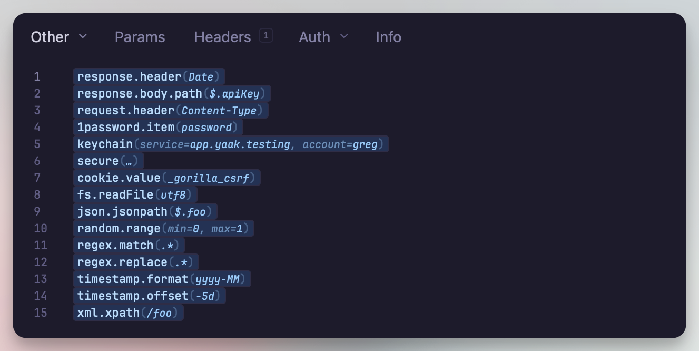The height and width of the screenshot is (351, 699).
Task: Edit the response.body.path($.apiKey) tag
Action: point(172,94)
